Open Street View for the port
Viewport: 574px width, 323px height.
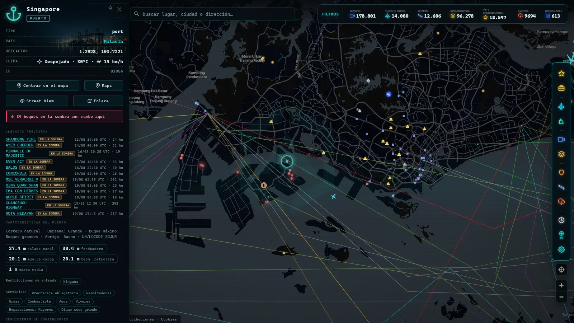click(x=37, y=101)
